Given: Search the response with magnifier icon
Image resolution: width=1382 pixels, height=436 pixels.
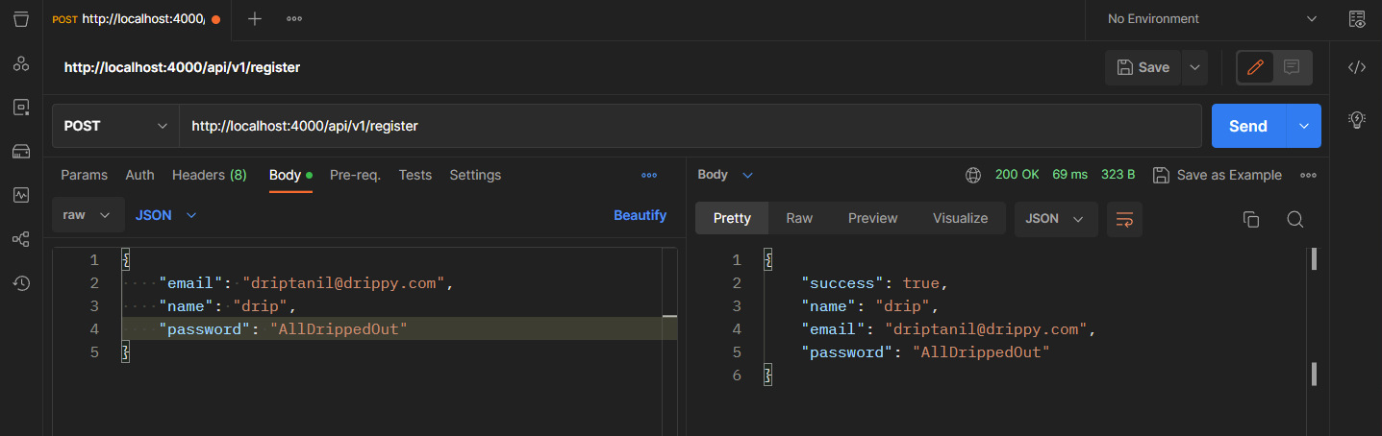Looking at the screenshot, I should 1294,219.
